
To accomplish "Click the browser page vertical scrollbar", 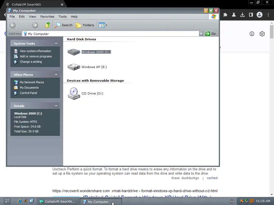I will [x=272, y=31].
